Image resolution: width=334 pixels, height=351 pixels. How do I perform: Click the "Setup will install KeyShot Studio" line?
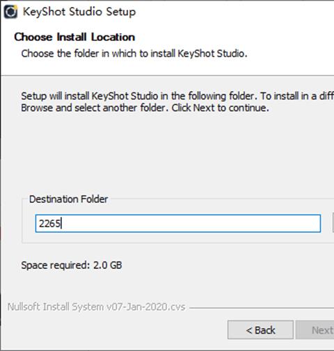tap(177, 96)
